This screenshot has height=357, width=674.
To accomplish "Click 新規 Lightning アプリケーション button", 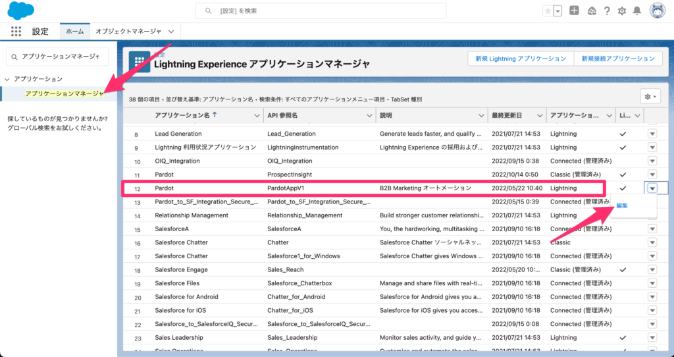I will point(521,59).
